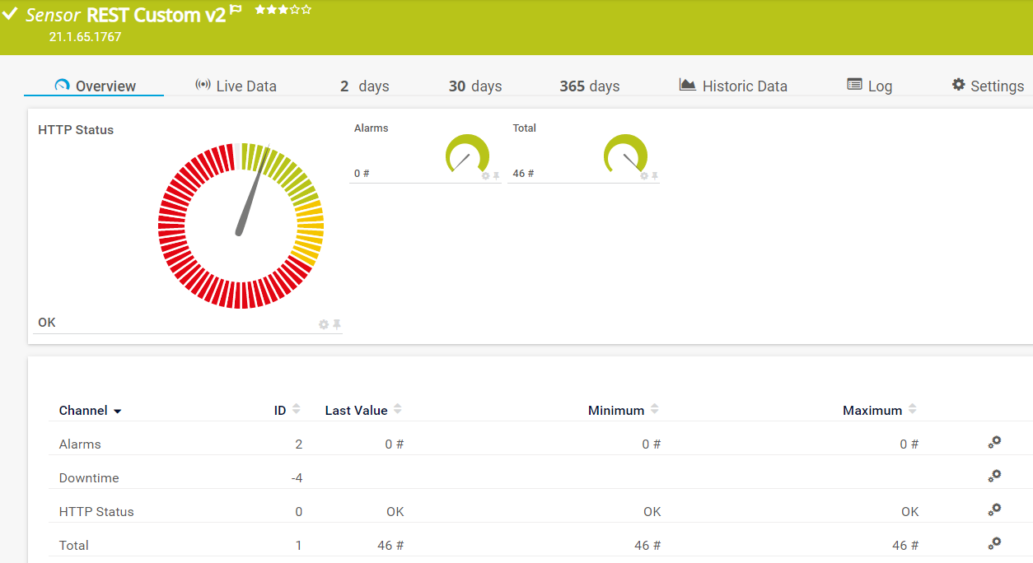The width and height of the screenshot is (1033, 563).
Task: Edit channel settings for Alarms row
Action: [994, 443]
